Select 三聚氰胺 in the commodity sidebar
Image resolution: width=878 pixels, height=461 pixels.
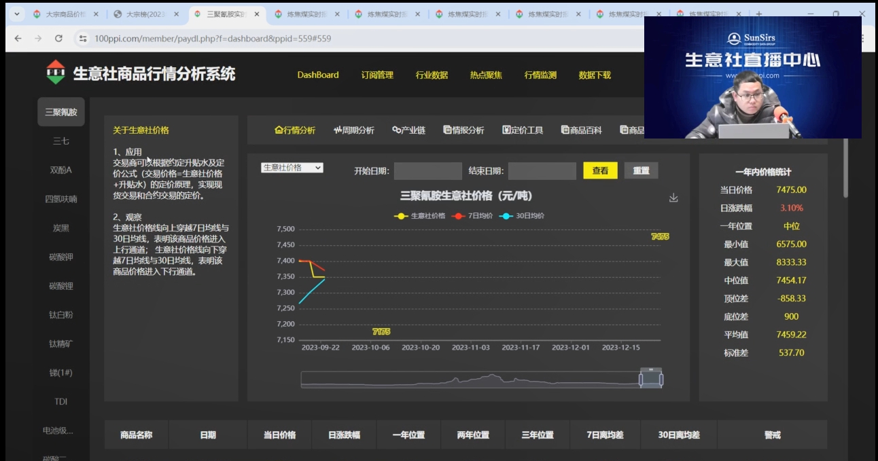point(61,112)
